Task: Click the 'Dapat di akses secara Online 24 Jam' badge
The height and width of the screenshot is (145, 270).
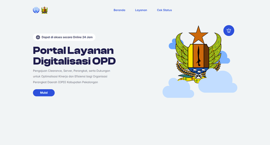Action: pos(64,37)
